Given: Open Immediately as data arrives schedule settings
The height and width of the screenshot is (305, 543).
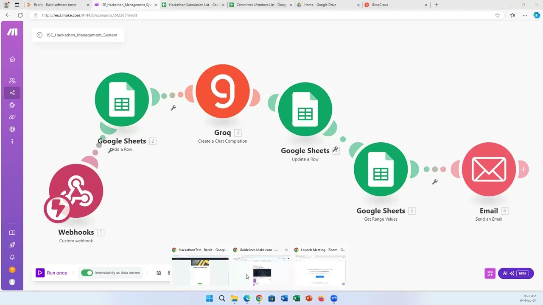Looking at the screenshot, I should pyautogui.click(x=118, y=273).
